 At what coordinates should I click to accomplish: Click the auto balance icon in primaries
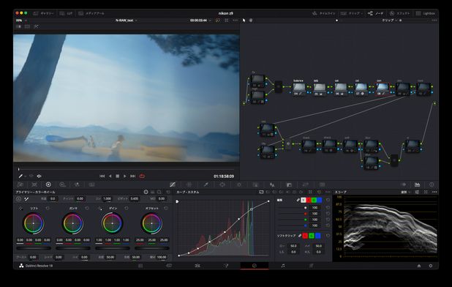click(x=18, y=198)
